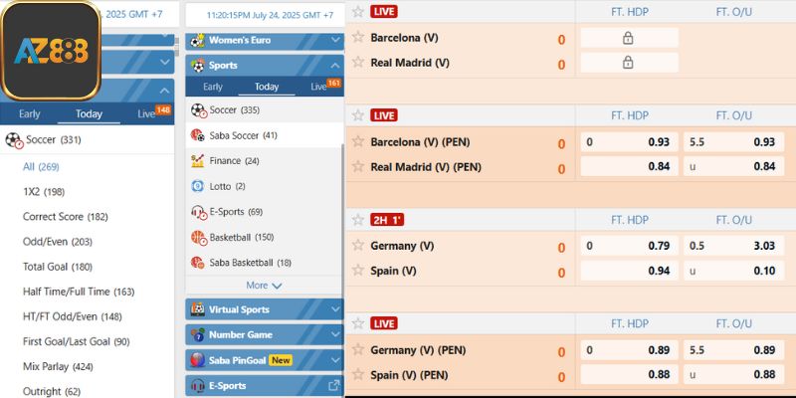Click the Saba PinGoal icon
Image resolution: width=796 pixels, height=398 pixels.
[x=197, y=360]
